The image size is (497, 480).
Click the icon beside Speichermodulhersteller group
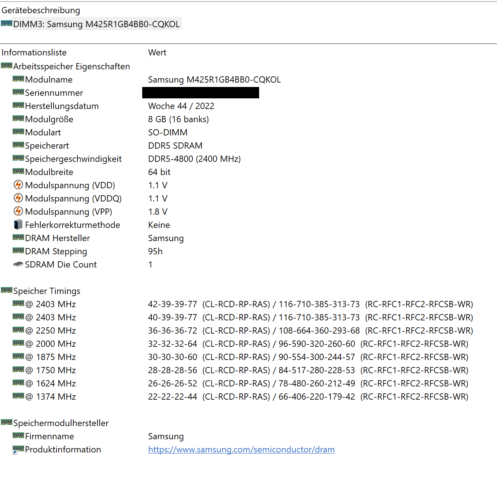(x=7, y=422)
